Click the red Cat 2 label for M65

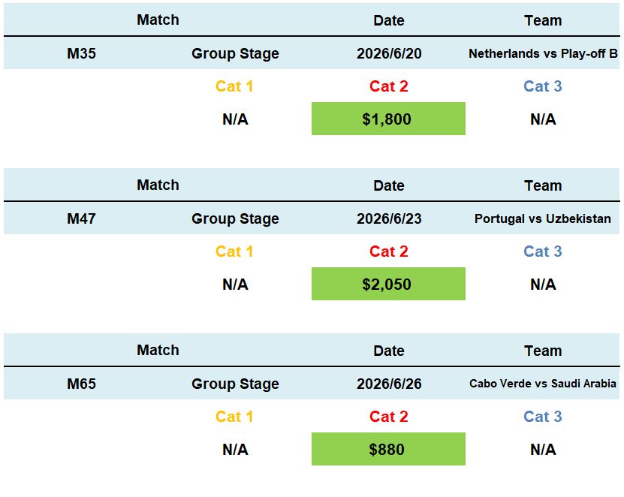[x=388, y=417]
